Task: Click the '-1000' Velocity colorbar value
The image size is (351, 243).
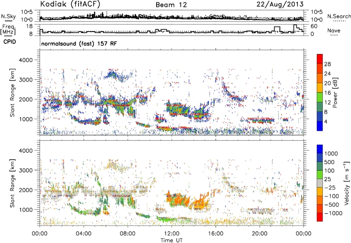Action: pyautogui.click(x=333, y=213)
